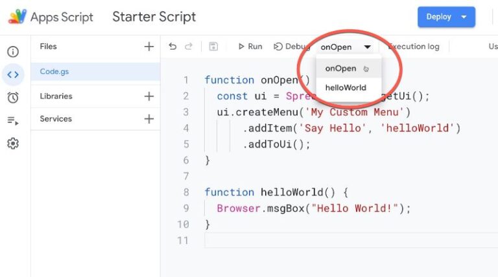Screen dimensions: 498x277
Task: Undo the last edit with undo arrow
Action: [x=172, y=47]
